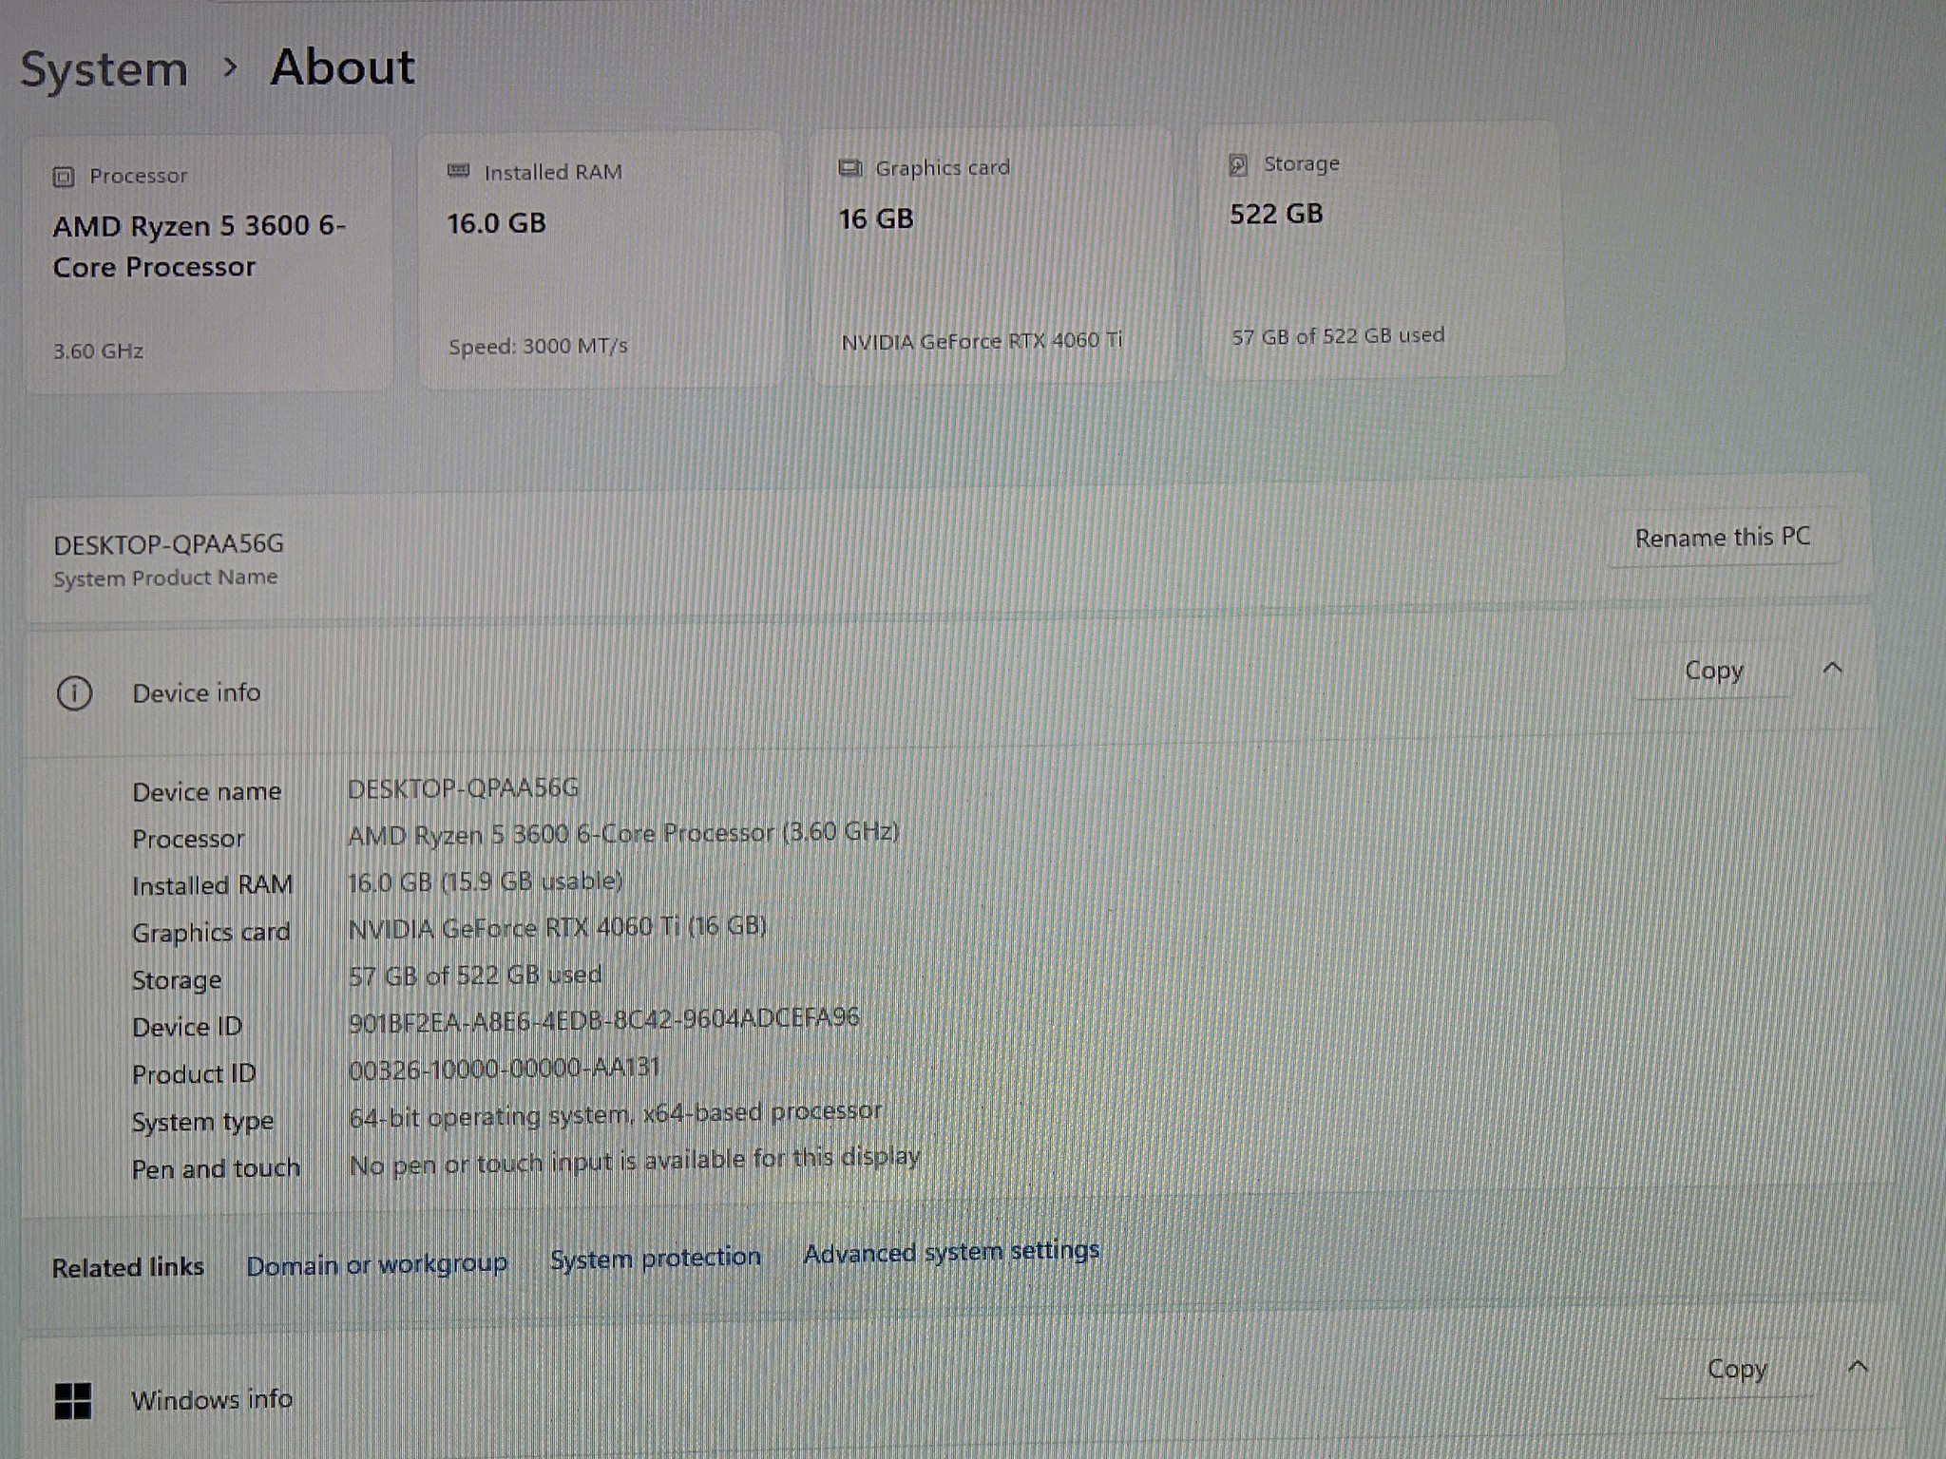
Task: Click the Pen and touch row label
Action: 216,1169
